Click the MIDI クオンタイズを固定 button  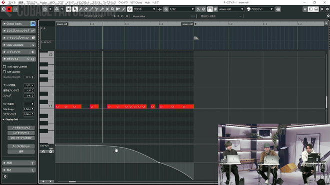(21, 138)
